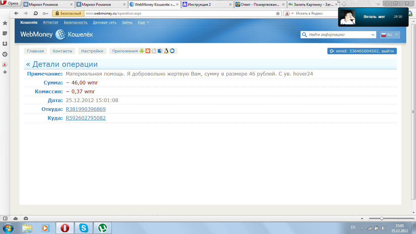Open the closed tabs list arrow
The image size is (416, 234).
[x=377, y=4]
